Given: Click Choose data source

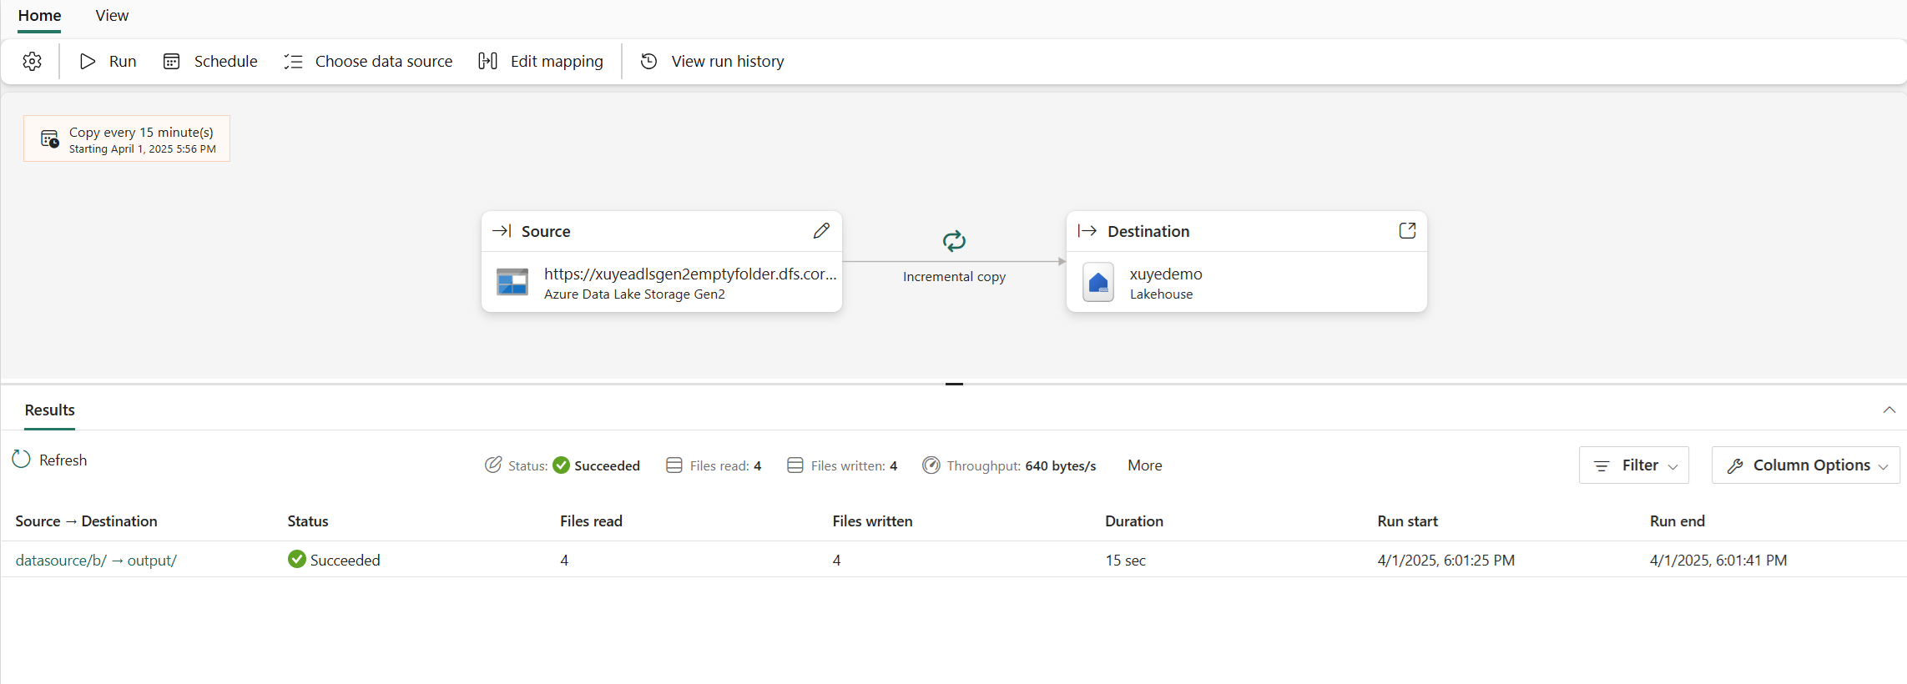Looking at the screenshot, I should 368,61.
